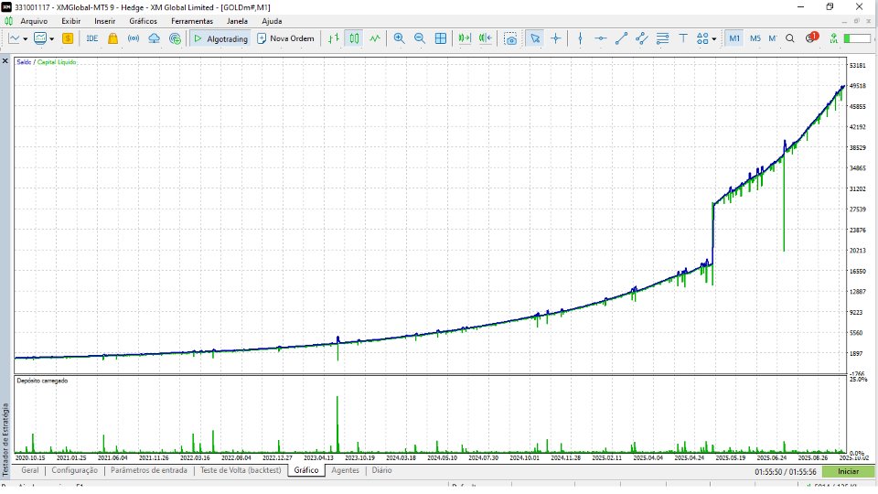878x494 pixels.
Task: Click the Saldo legend label
Action: pyautogui.click(x=24, y=62)
